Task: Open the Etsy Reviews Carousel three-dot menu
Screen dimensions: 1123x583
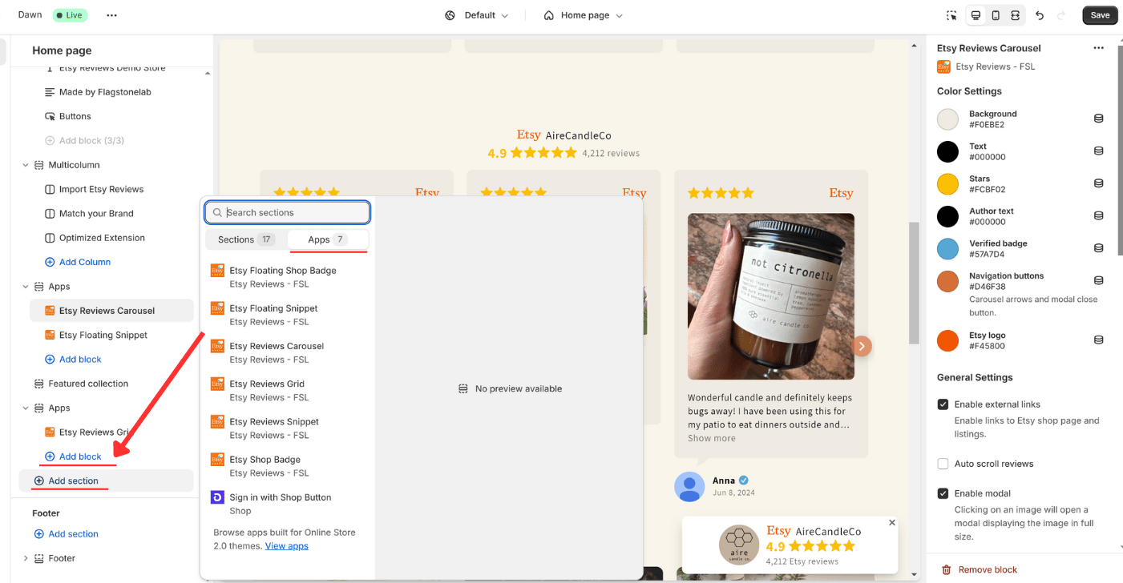Action: click(x=1098, y=48)
